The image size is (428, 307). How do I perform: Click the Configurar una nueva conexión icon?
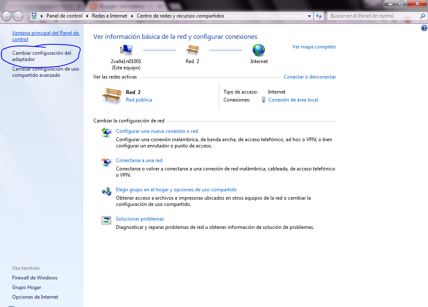click(x=106, y=133)
